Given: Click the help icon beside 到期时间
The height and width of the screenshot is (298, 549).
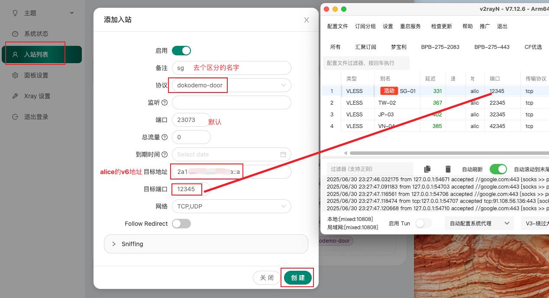Looking at the screenshot, I should point(164,154).
